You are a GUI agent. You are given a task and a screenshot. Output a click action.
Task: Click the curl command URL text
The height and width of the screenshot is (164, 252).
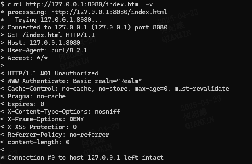click(83, 4)
